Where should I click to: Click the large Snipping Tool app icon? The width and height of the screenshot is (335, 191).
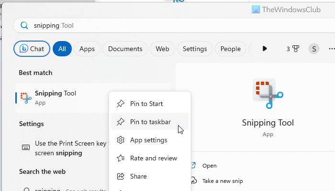(268, 94)
